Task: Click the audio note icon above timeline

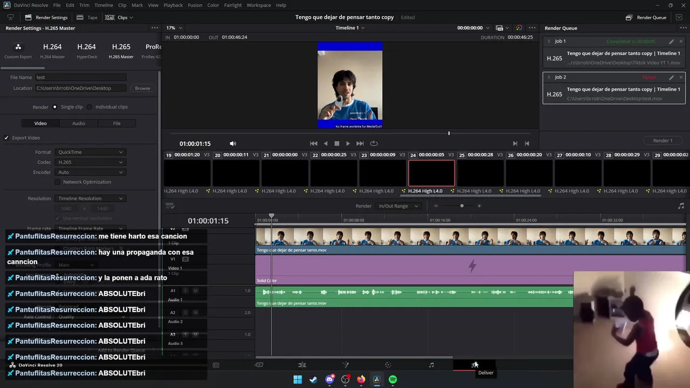Action: (681, 206)
